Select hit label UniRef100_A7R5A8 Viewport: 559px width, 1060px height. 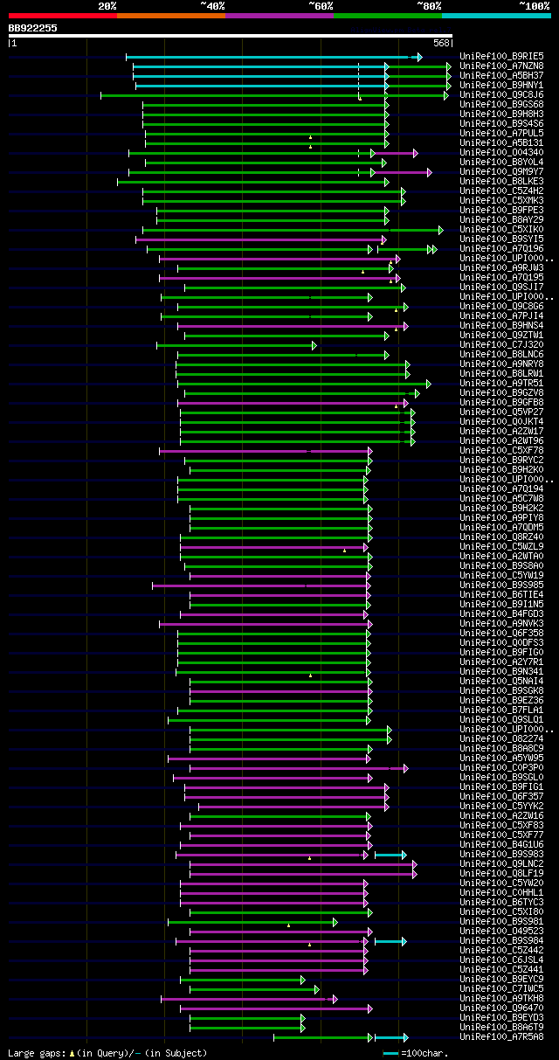click(501, 1037)
